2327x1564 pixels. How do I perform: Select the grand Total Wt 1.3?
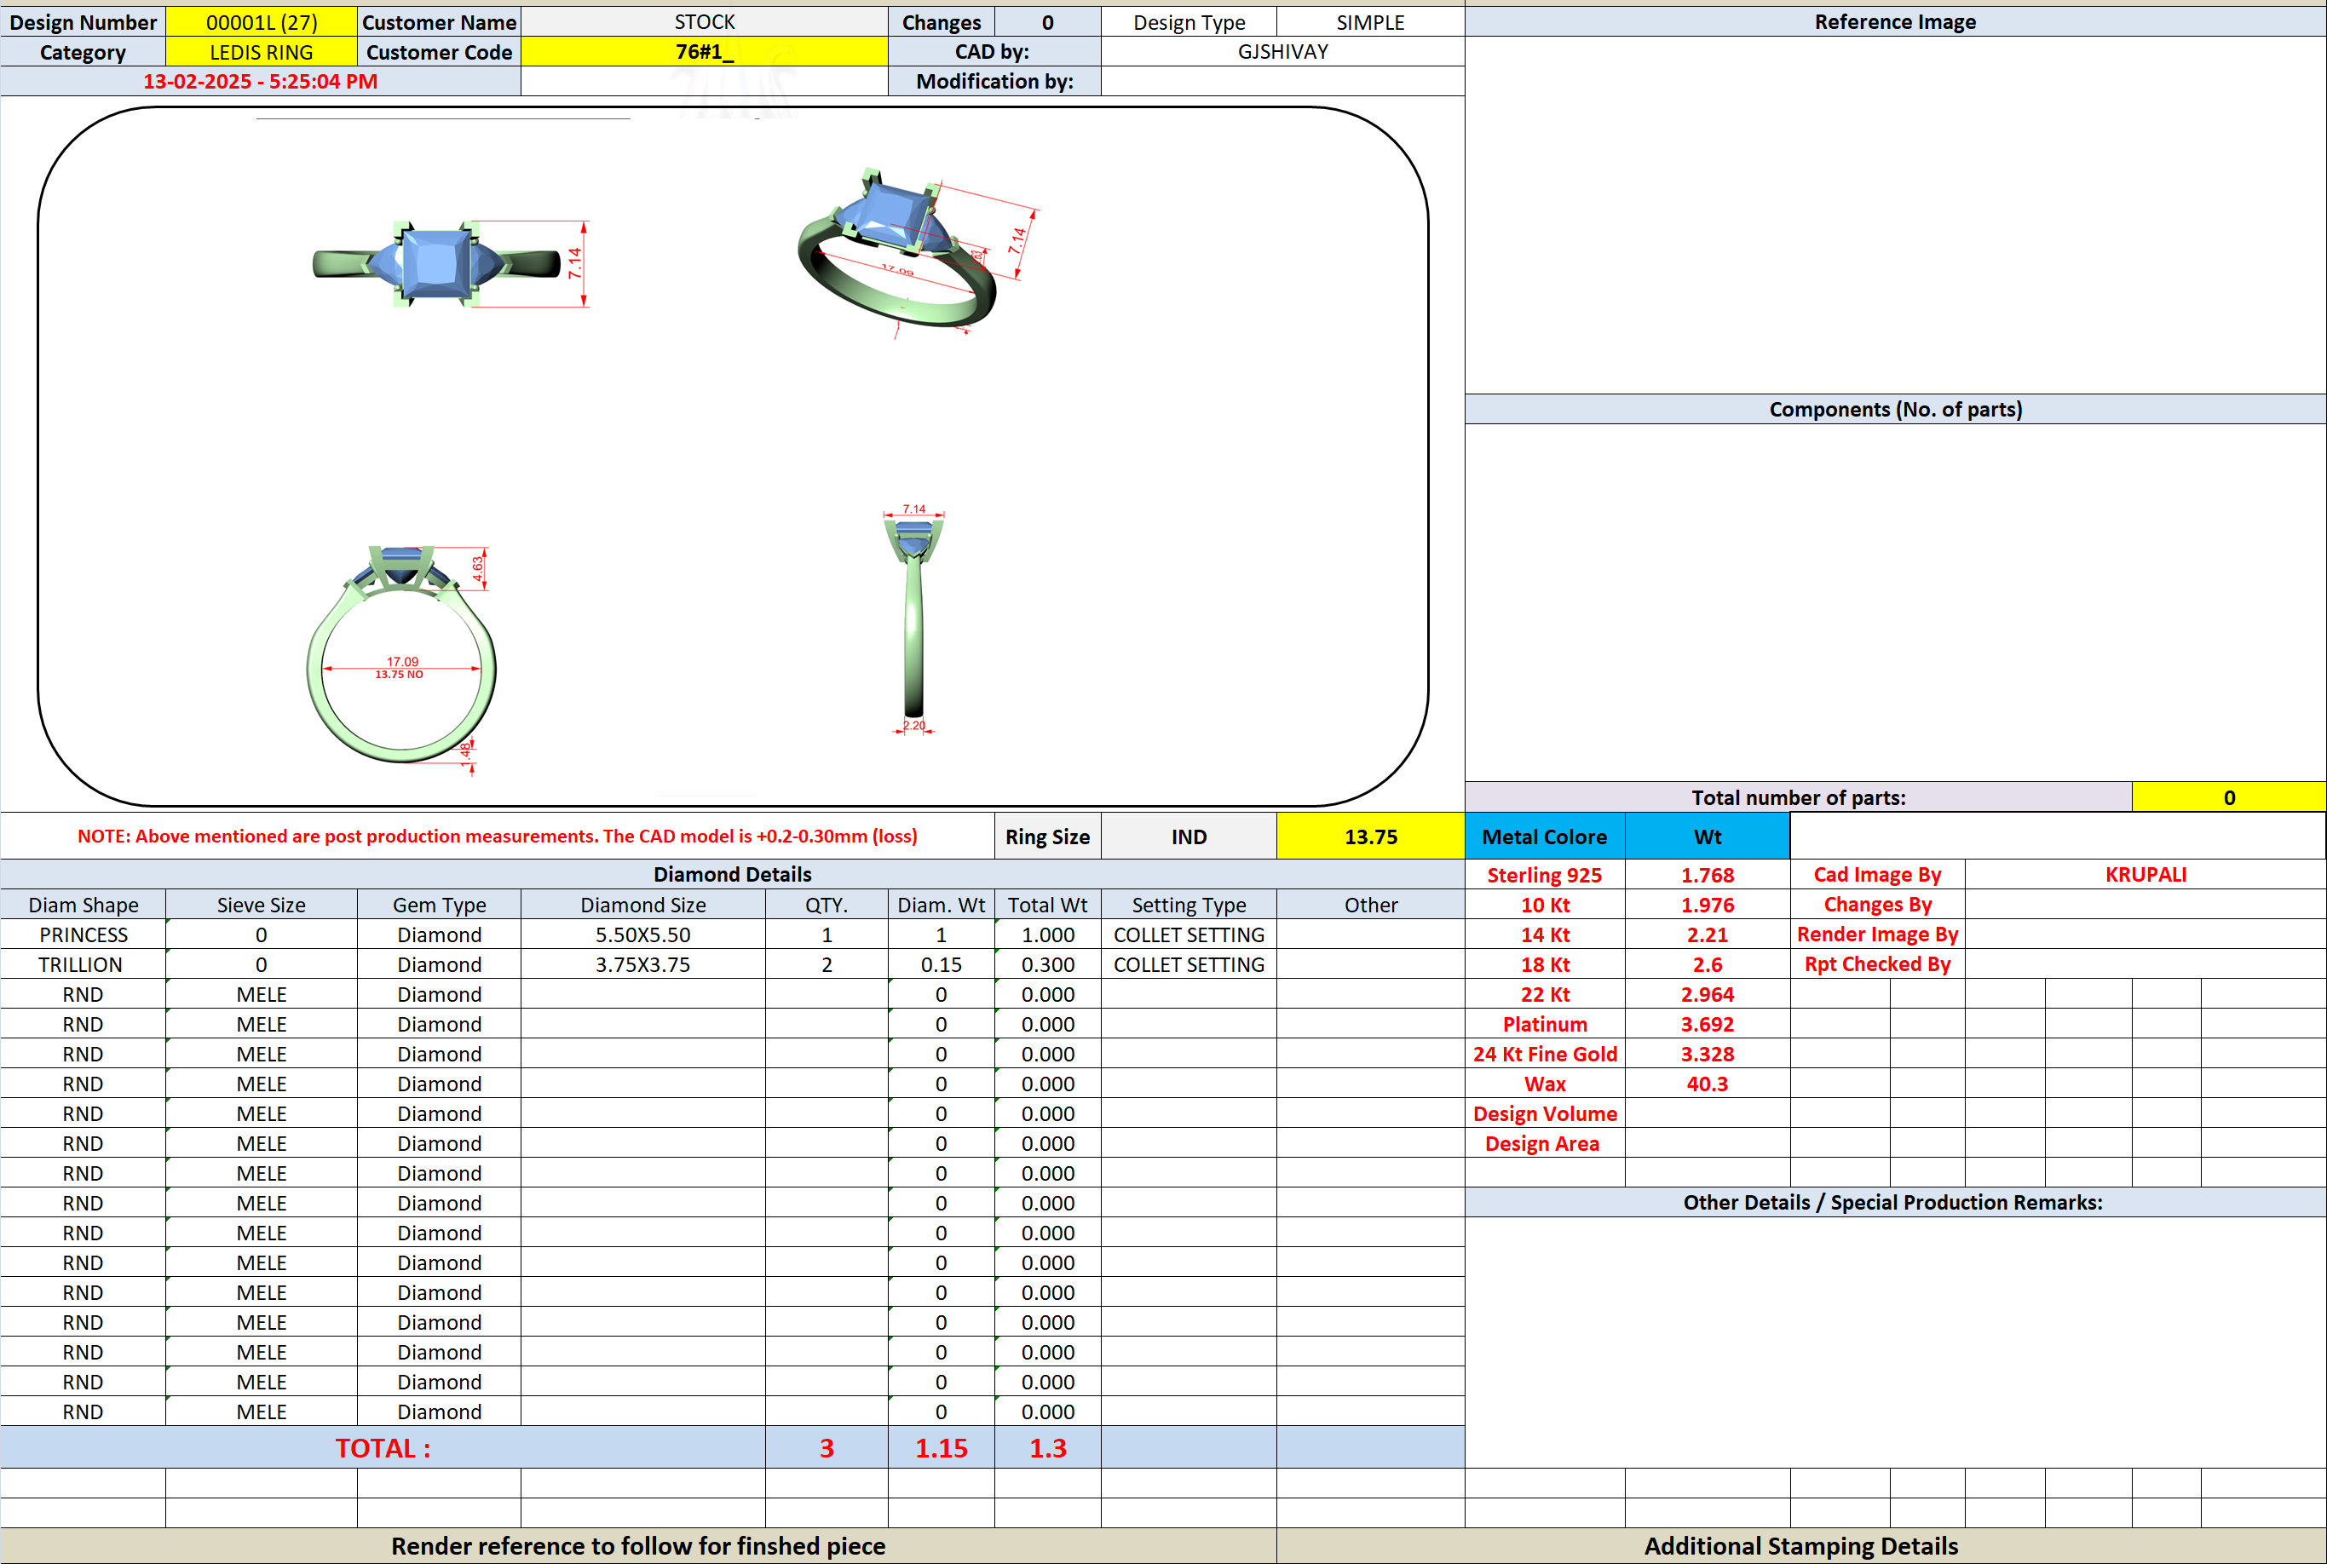click(1047, 1447)
